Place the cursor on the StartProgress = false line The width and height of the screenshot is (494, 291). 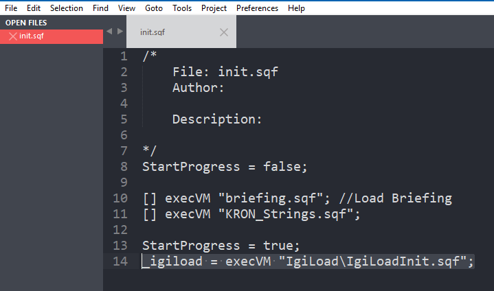[224, 166]
